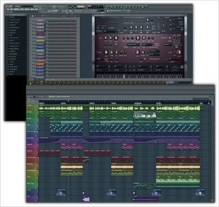Expand the orange 'Current project' browser folder
Screen dimensions: 219x207
tap(15, 27)
